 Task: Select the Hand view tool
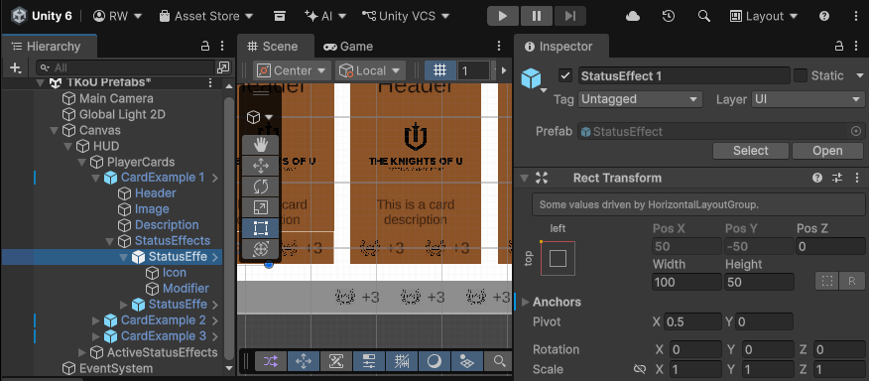click(261, 145)
